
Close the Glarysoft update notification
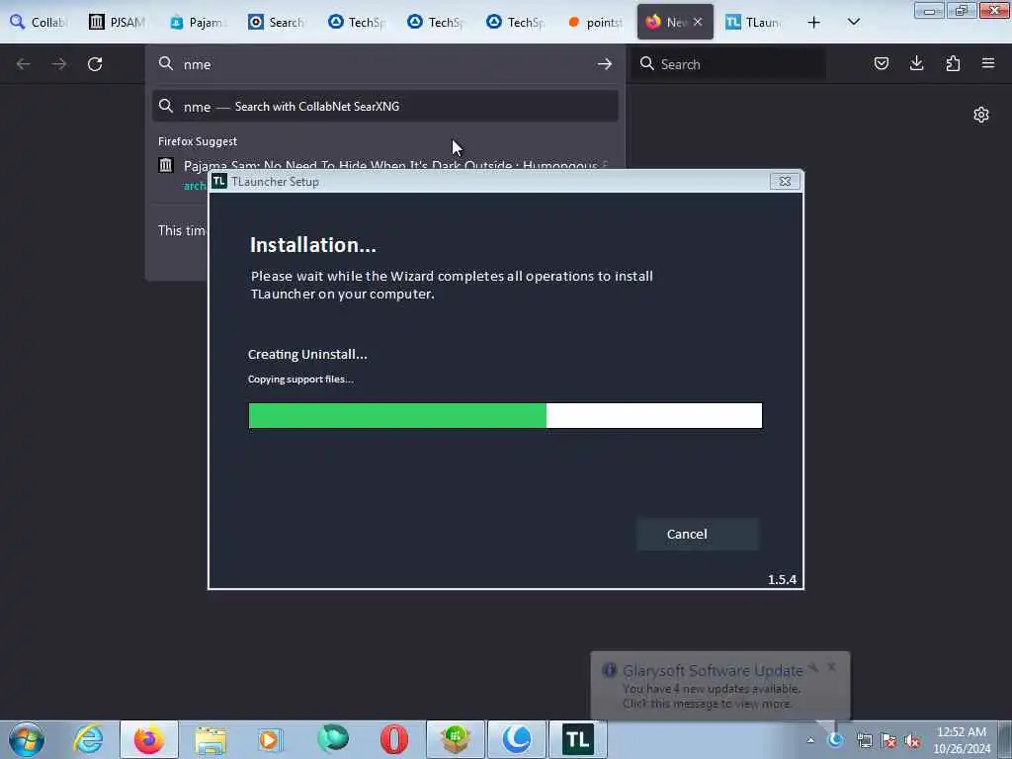tap(832, 667)
